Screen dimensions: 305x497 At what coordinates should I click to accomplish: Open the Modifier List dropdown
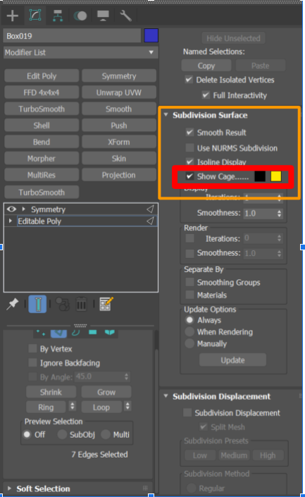80,52
